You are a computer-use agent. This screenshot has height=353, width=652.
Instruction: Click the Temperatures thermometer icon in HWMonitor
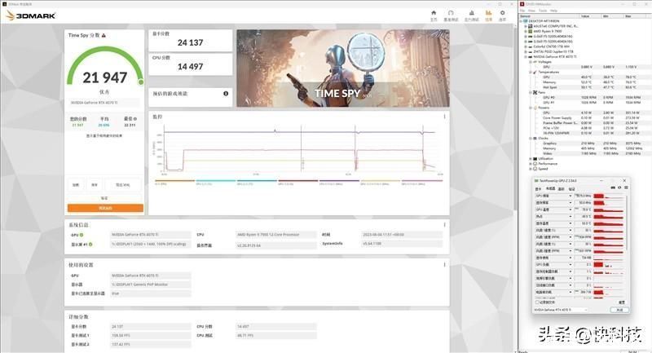pos(535,73)
